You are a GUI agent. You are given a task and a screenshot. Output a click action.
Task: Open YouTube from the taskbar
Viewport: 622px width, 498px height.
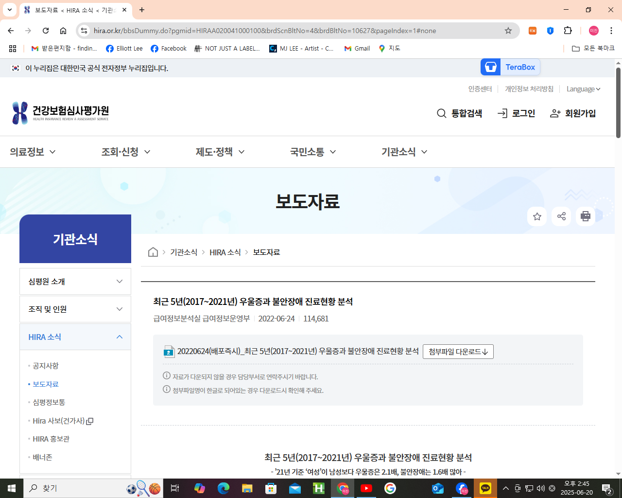click(x=366, y=488)
